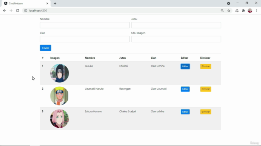The width and height of the screenshot is (261, 146).
Task: Open a new browser tab
Action: tap(55, 3)
